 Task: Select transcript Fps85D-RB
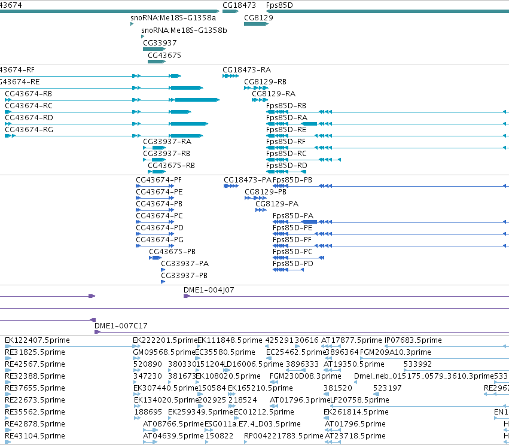[286, 106]
